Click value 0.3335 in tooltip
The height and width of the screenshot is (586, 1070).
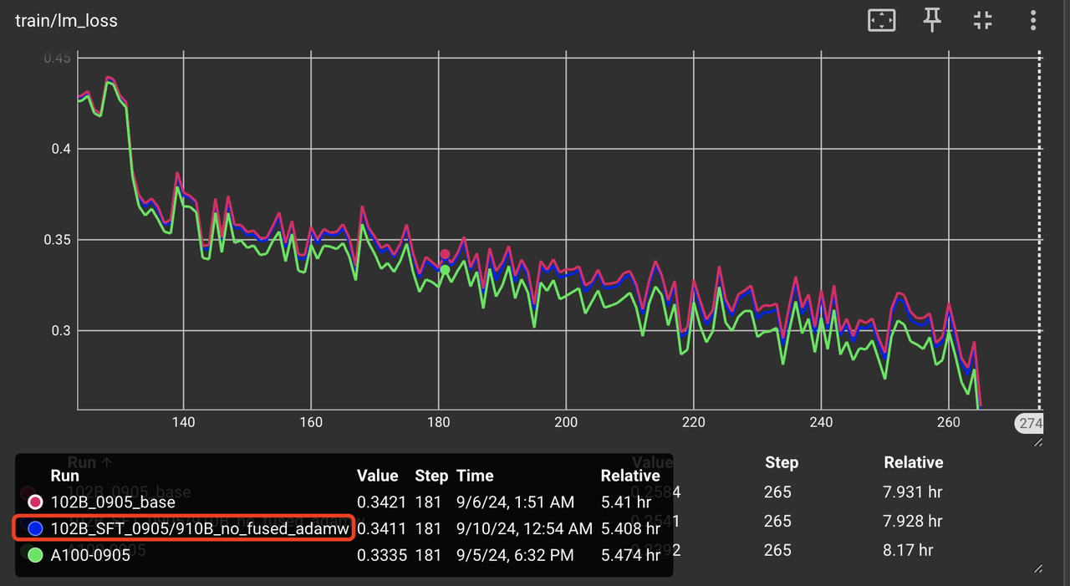click(x=381, y=554)
